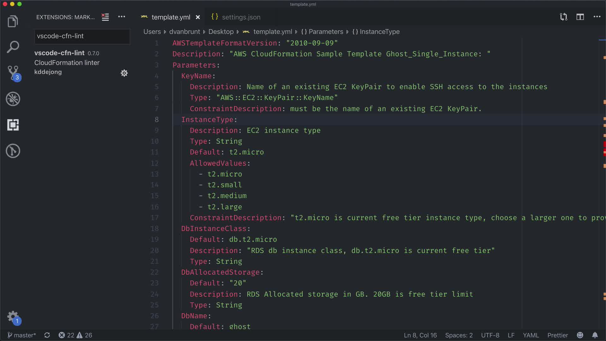Open Extensions panel more actions ellipsis
Image resolution: width=606 pixels, height=341 pixels.
click(122, 17)
